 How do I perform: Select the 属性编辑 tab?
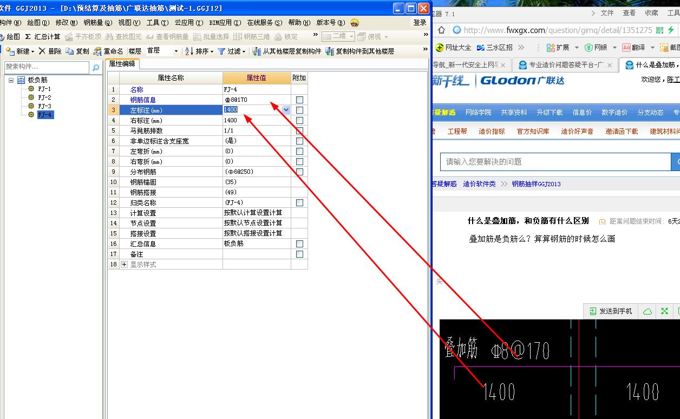tap(122, 64)
